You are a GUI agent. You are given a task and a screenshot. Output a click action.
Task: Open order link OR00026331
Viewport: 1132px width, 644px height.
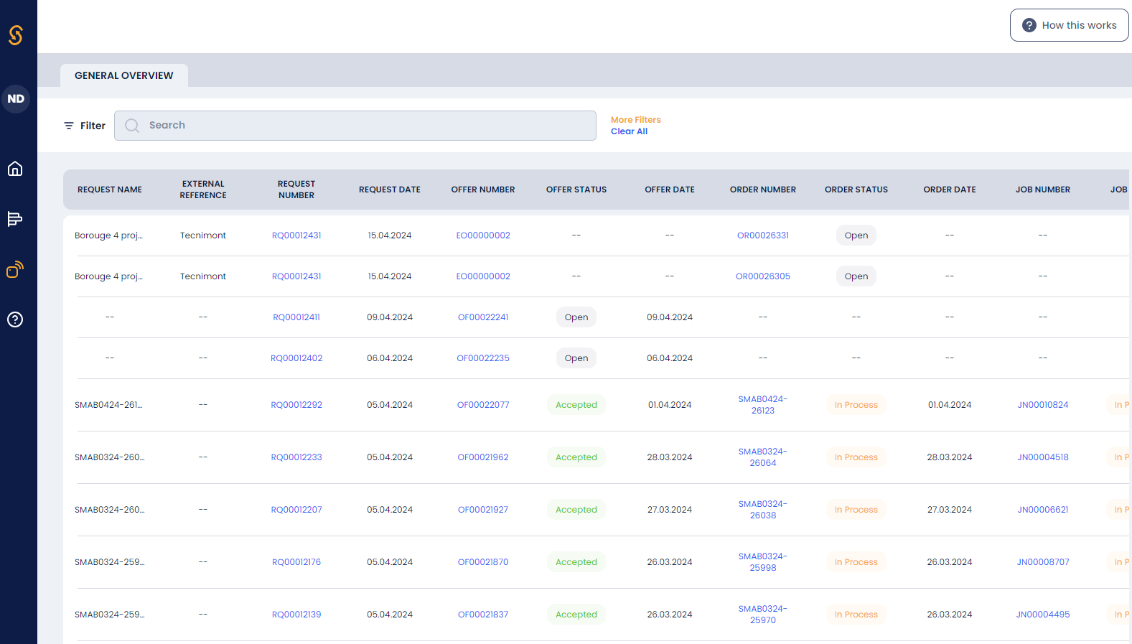763,235
